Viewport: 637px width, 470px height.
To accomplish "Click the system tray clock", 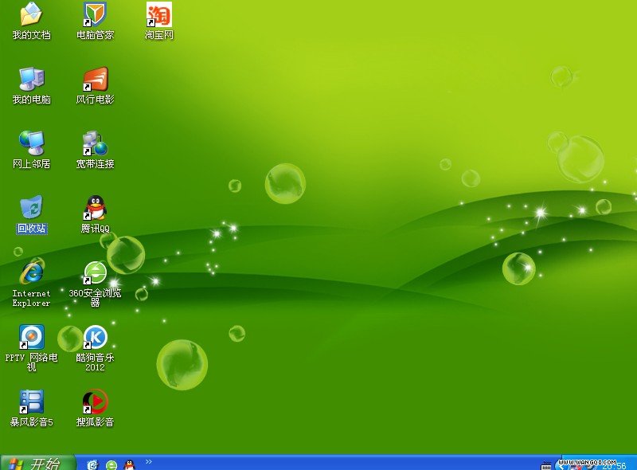I will (x=613, y=465).
